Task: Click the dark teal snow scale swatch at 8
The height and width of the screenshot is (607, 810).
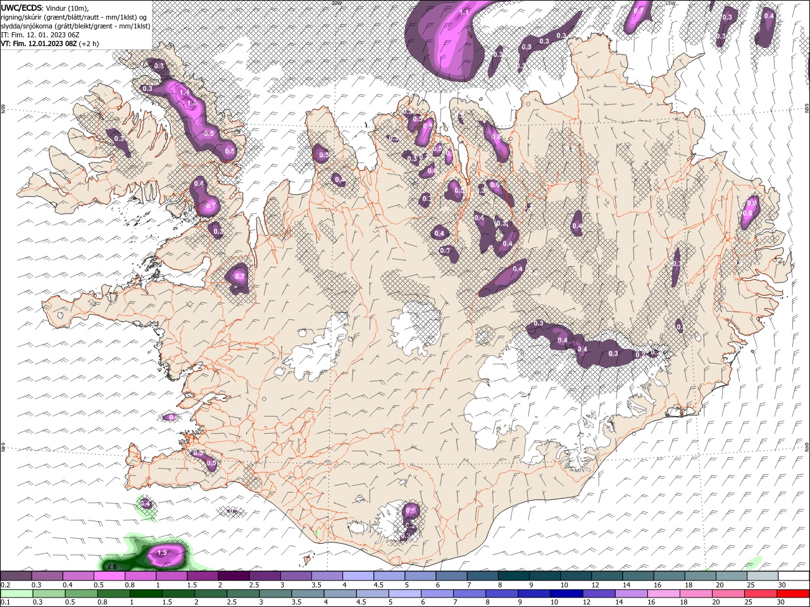Action: pos(513,576)
